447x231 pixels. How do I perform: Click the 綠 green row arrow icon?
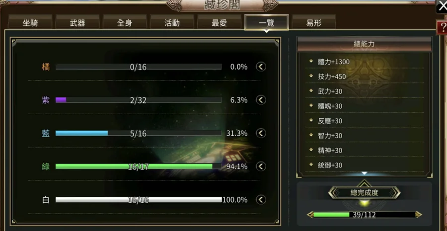[x=261, y=166]
